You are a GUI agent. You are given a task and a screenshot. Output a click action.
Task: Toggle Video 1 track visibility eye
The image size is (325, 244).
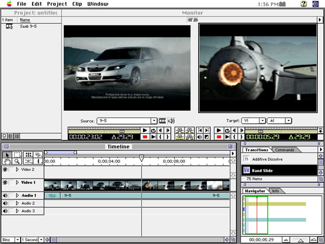coord(5,183)
